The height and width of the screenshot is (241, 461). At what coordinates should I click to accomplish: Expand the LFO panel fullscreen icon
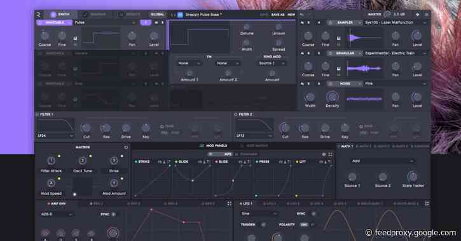pyautogui.click(x=427, y=203)
